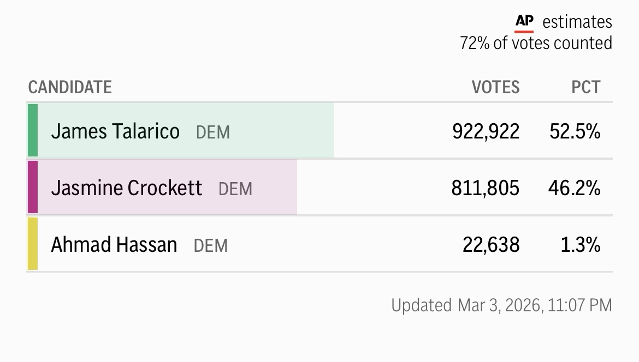Click the "Updated Mar 3, 2026" timestamp
The image size is (639, 362).
[501, 305]
